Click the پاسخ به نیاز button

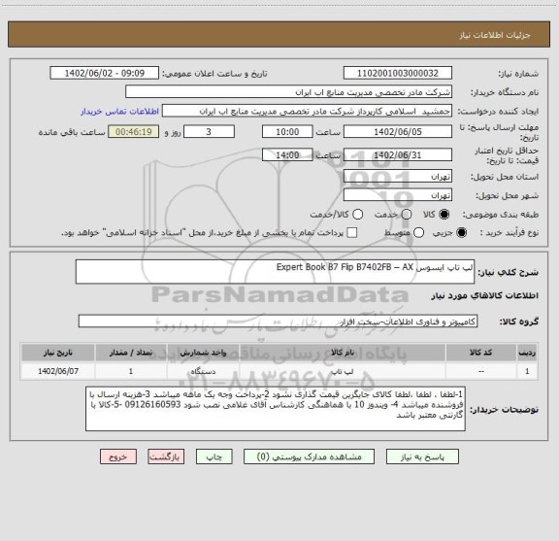coord(422,456)
